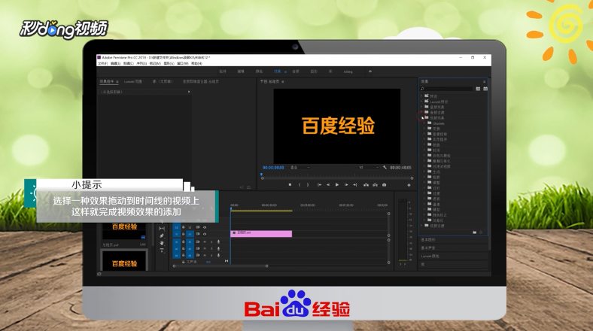Open the Lumetri 范围 panel tab
Screen dimensions: 593x331
pyautogui.click(x=132, y=81)
